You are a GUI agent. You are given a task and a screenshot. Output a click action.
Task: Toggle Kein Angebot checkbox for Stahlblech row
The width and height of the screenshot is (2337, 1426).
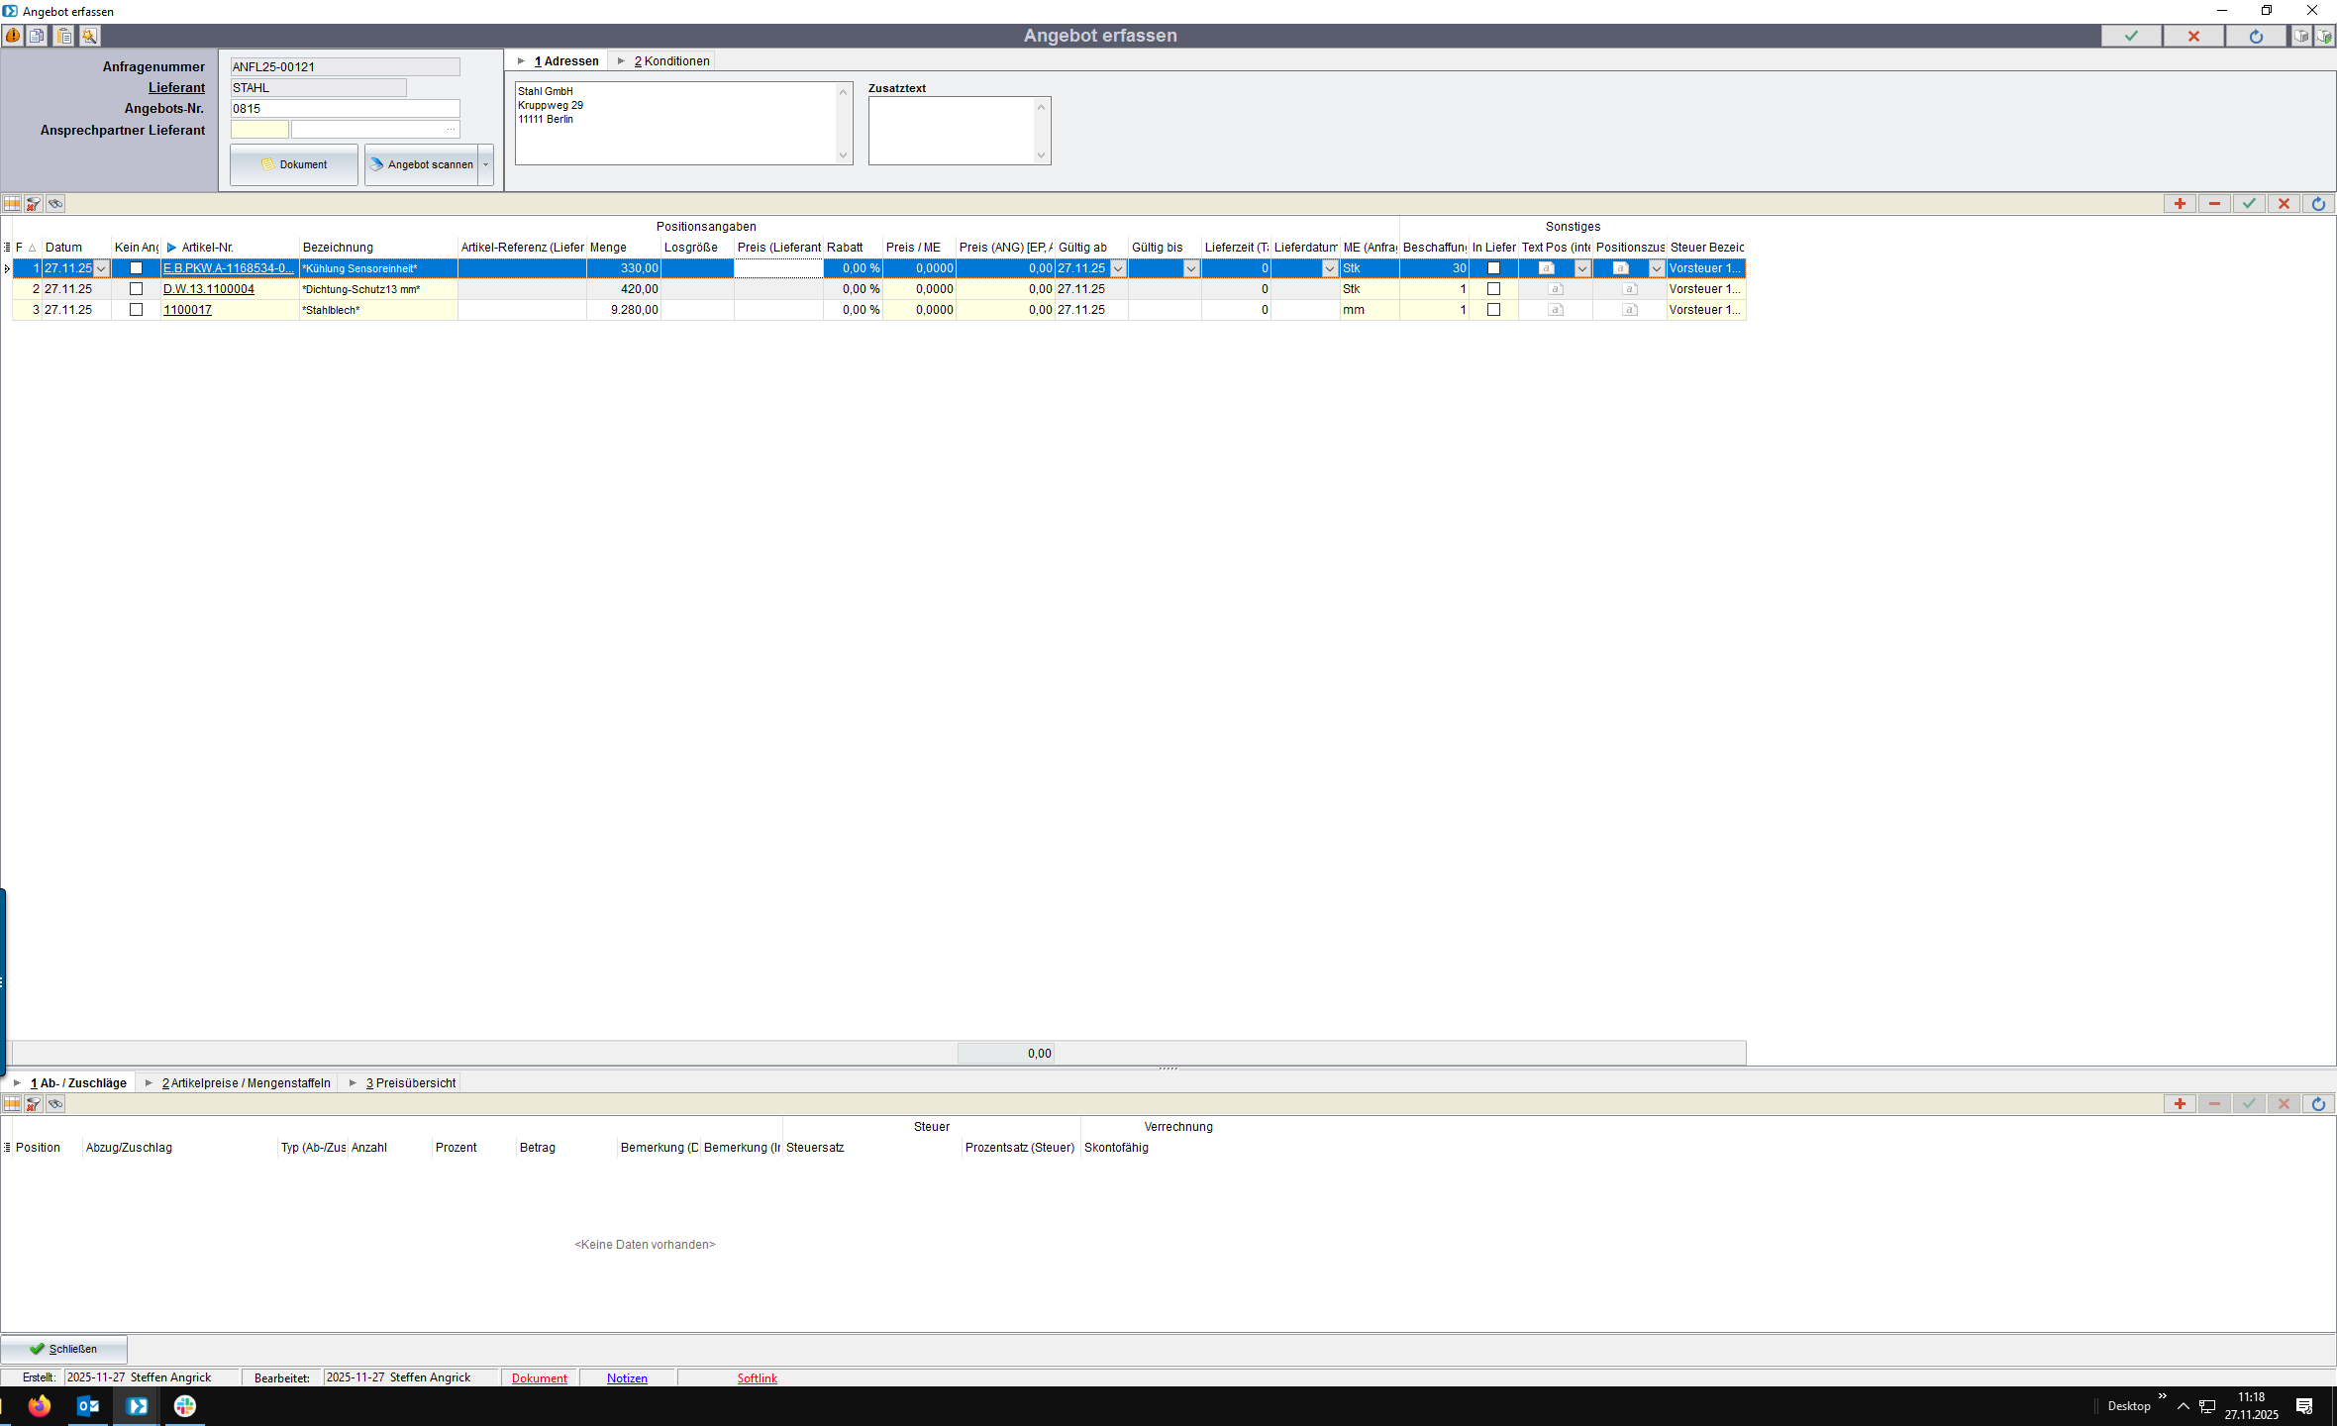(x=137, y=310)
